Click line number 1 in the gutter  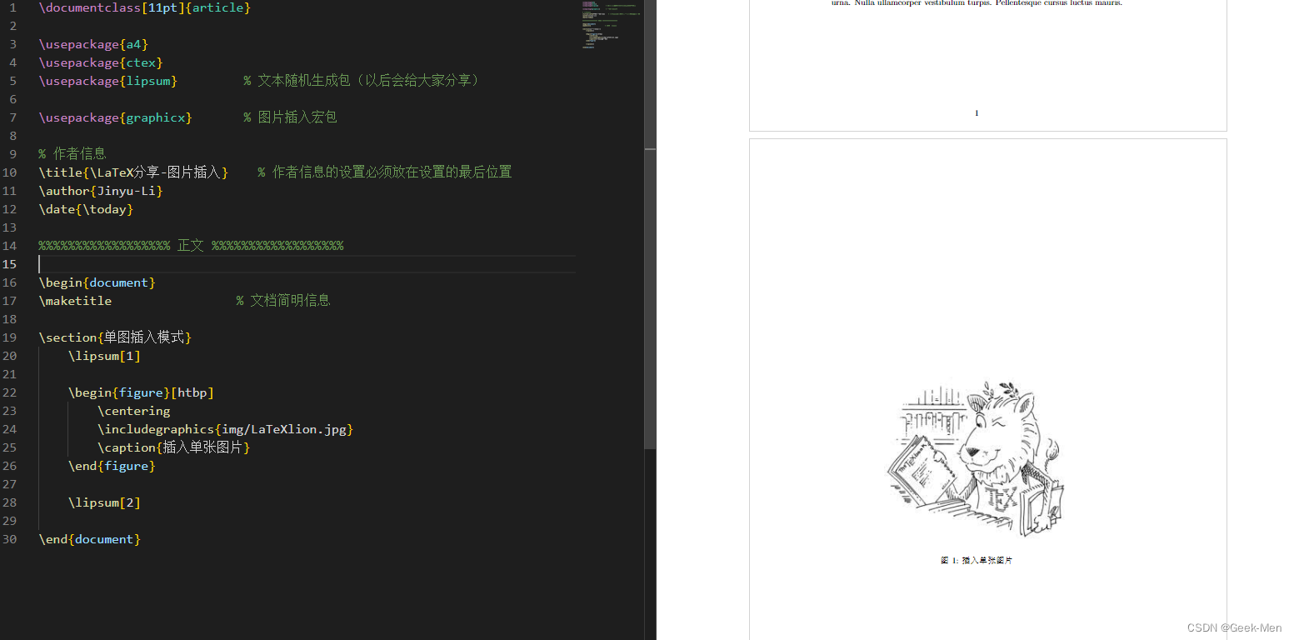(x=12, y=7)
